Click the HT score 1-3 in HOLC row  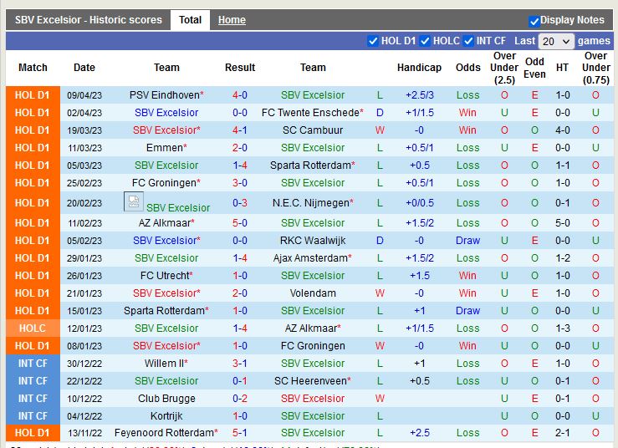[x=563, y=328]
